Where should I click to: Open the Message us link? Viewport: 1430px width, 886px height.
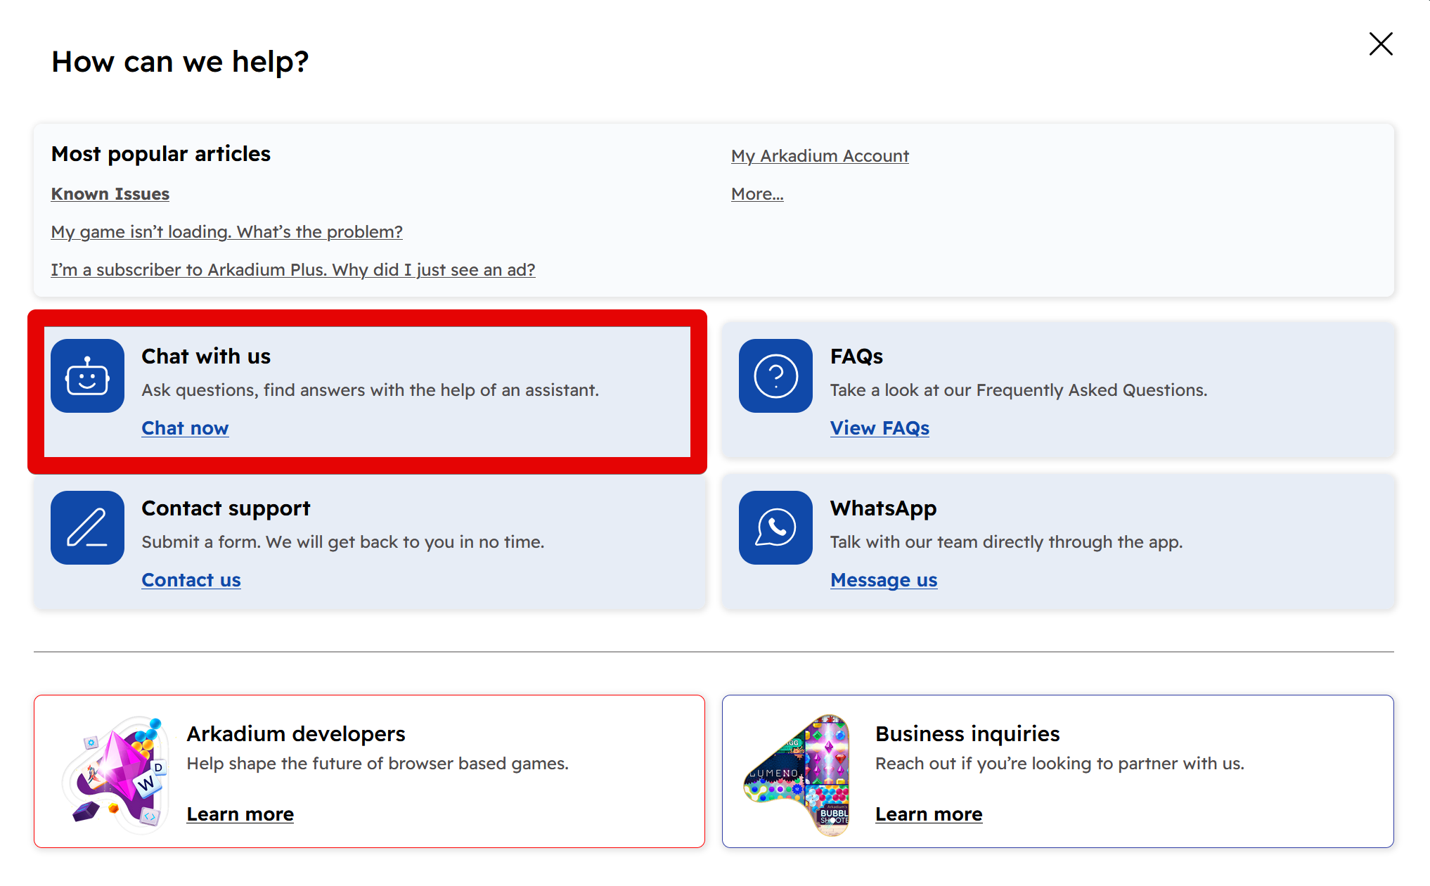(x=883, y=580)
